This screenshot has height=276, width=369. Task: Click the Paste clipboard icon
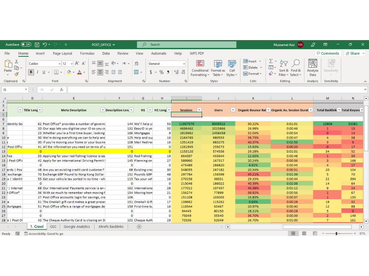point(8,64)
